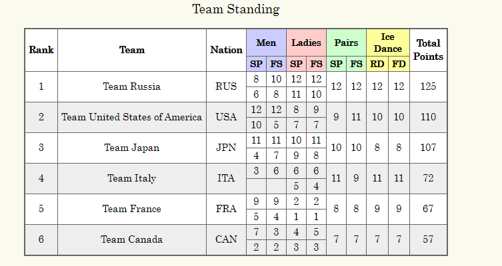The image size is (502, 266).
Task: Click the FRA nation code cell
Action: click(x=226, y=209)
